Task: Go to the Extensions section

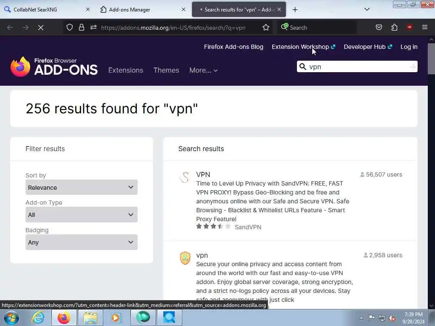Action: click(x=126, y=70)
